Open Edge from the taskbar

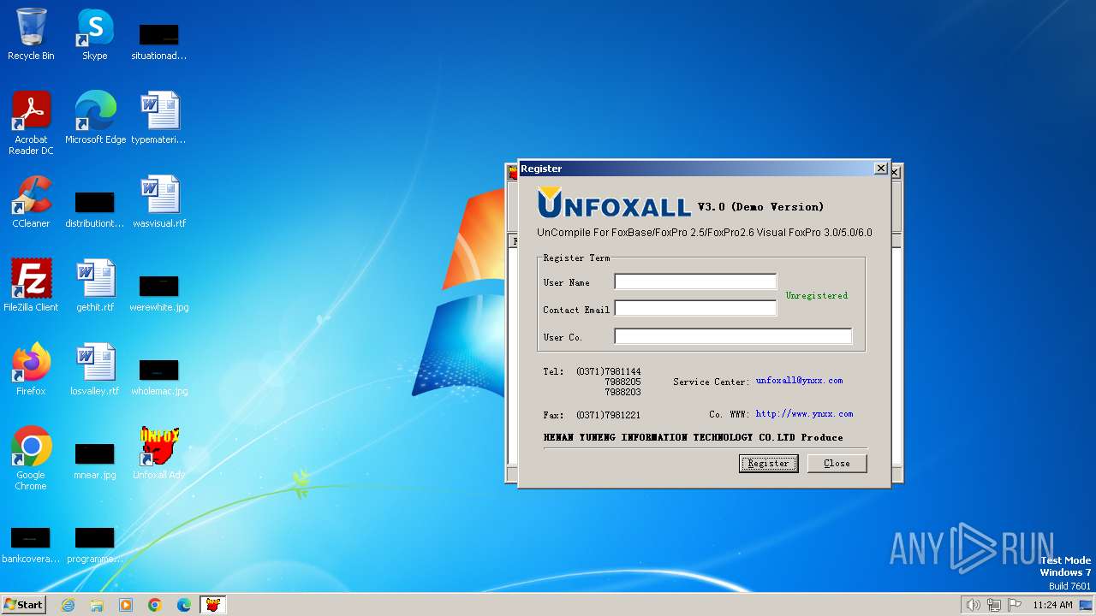[184, 605]
